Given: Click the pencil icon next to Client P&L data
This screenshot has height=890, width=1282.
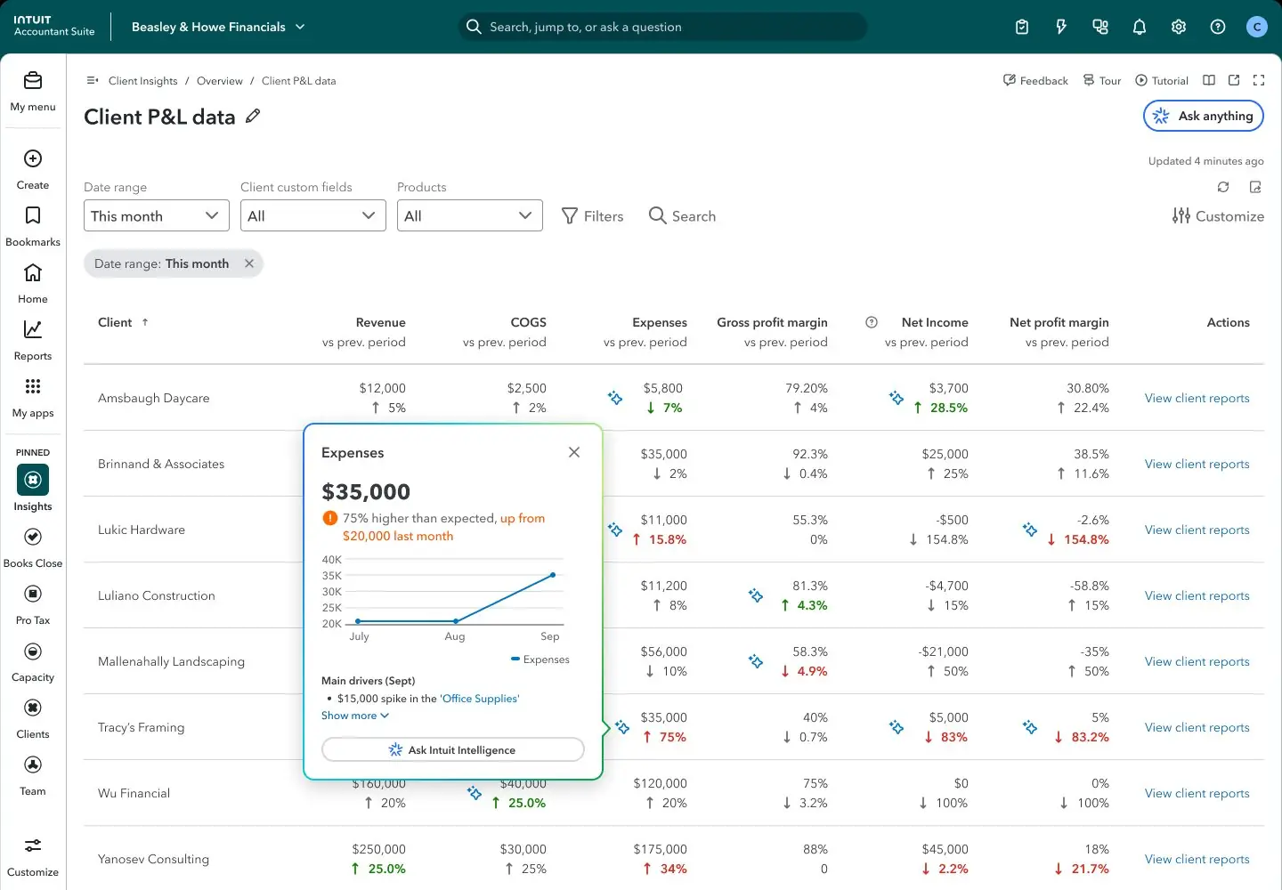Looking at the screenshot, I should pos(253,116).
